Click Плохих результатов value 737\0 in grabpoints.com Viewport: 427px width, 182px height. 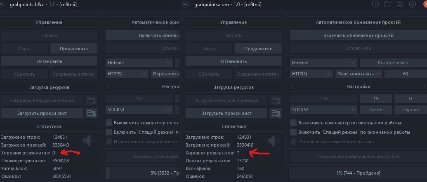point(242,161)
